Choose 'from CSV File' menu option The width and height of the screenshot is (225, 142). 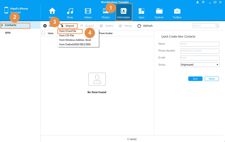click(67, 35)
